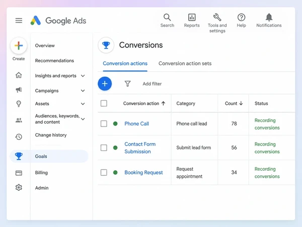The height and width of the screenshot is (227, 302).
Task: Click count value 34
Action: pyautogui.click(x=234, y=172)
